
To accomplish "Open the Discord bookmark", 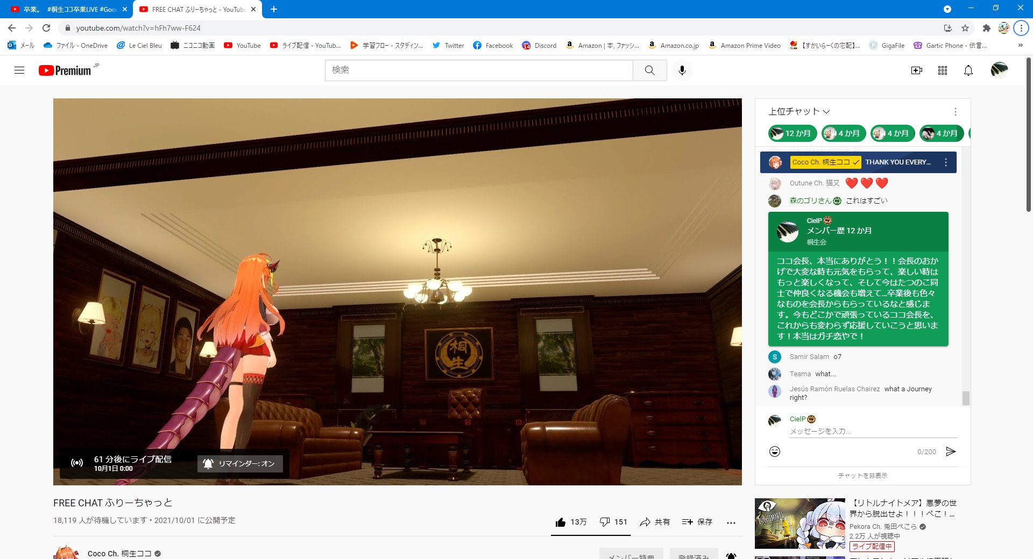I will coord(540,46).
